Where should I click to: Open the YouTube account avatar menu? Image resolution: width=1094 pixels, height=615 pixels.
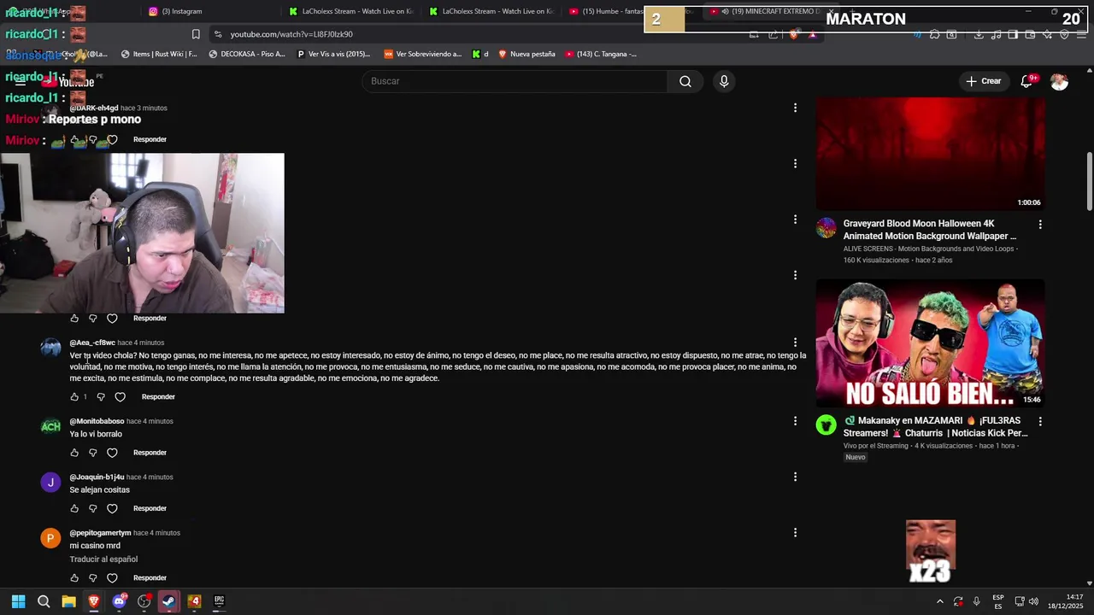(1059, 81)
